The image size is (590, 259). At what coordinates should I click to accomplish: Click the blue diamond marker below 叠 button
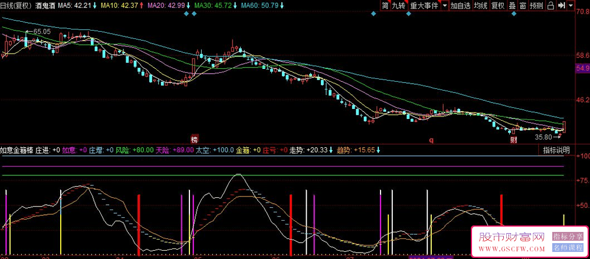(514, 14)
